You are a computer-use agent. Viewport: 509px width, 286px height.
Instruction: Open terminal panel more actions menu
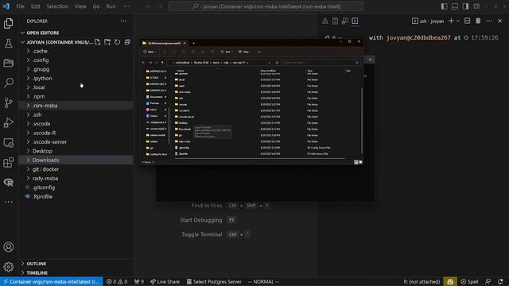pyautogui.click(x=489, y=21)
